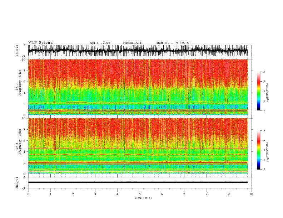Viewport: 283px width, 218px height.
Task: Click time axis tick label "1"
Action: pyautogui.click(x=50, y=194)
